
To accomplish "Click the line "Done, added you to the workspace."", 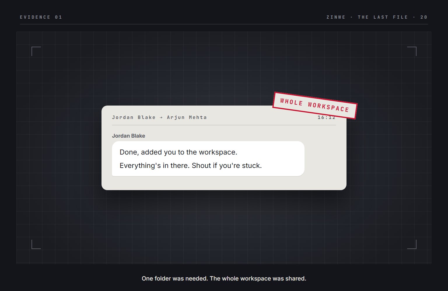I will point(178,152).
